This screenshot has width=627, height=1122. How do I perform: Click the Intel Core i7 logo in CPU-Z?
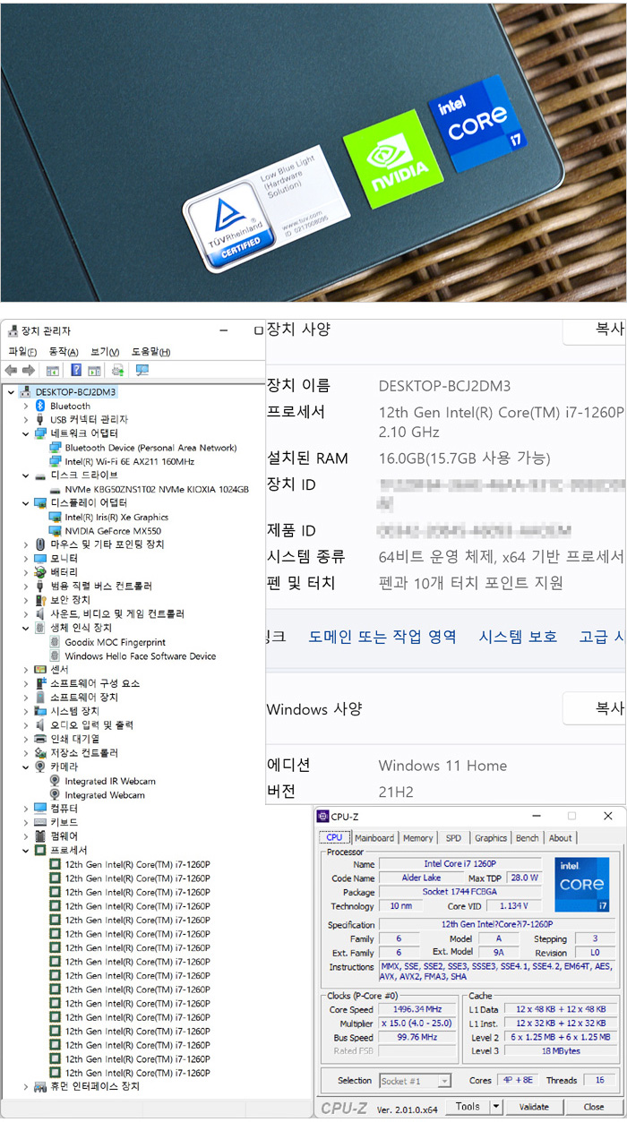point(581,884)
